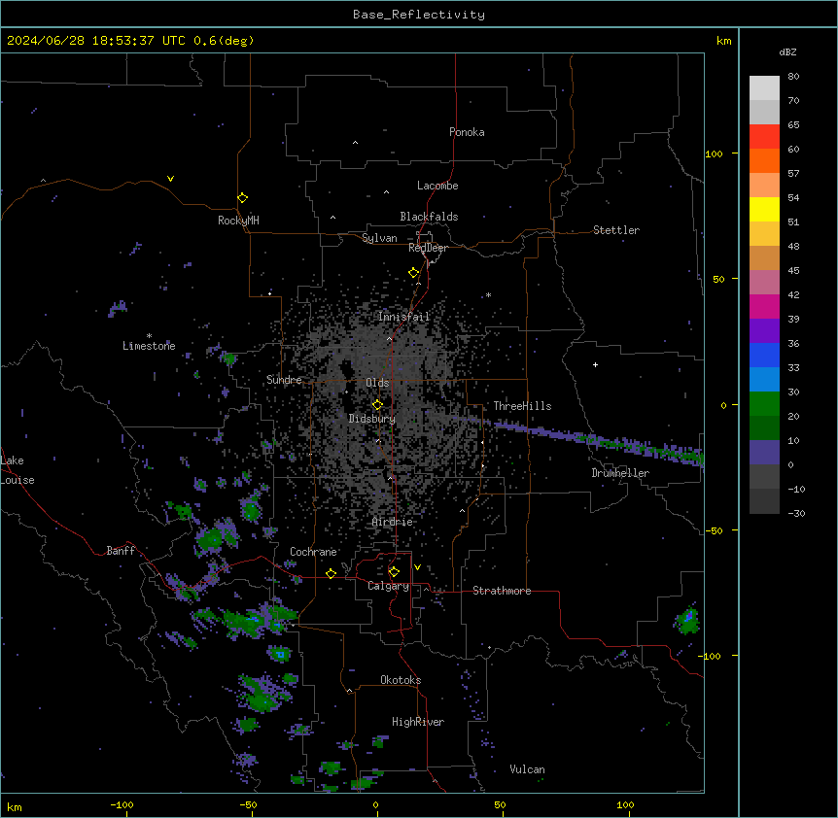Viewport: 838px width, 818px height.
Task: Click the RockyMH label
Action: click(238, 221)
